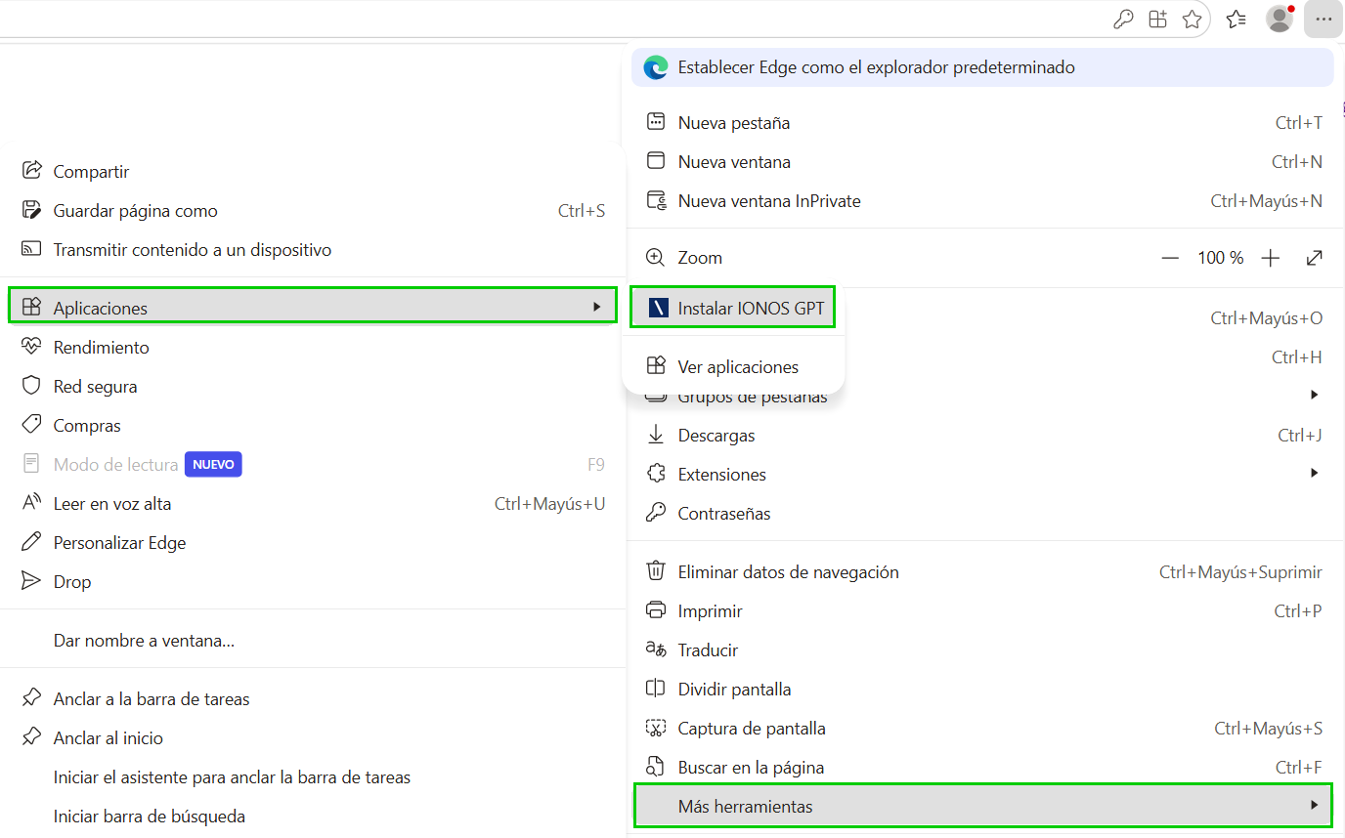1345x838 pixels.
Task: Click Establecer Edge como el explorador predeterminado
Action: click(982, 67)
